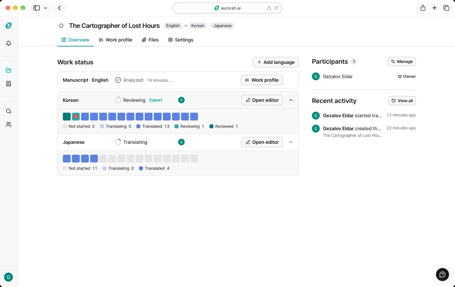Open the user avatar at sidebar bottom
This screenshot has width=455, height=287.
pos(8,277)
